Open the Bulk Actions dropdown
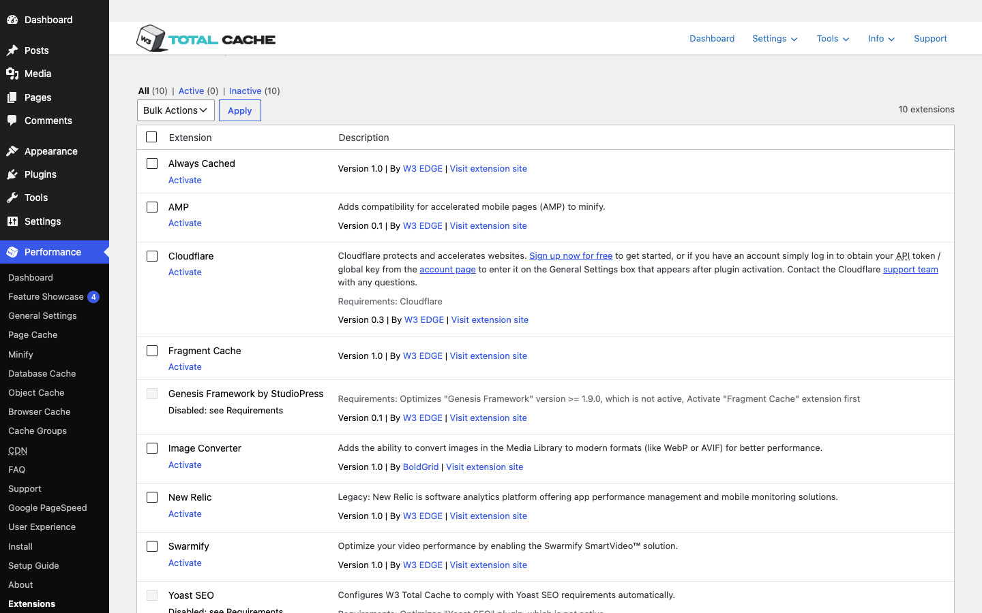This screenshot has height=613, width=982. pos(176,110)
